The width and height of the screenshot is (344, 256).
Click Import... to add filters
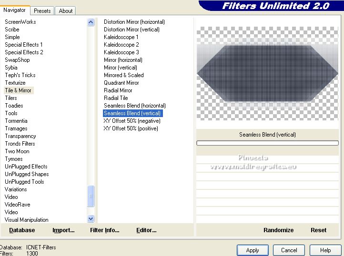coord(63,230)
